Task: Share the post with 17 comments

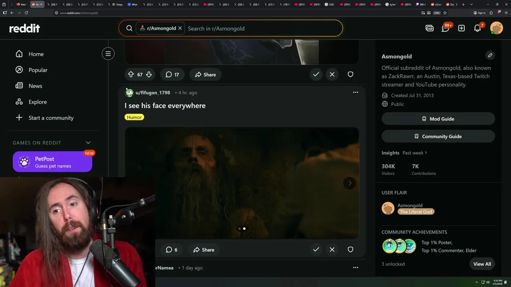Action: [x=205, y=75]
